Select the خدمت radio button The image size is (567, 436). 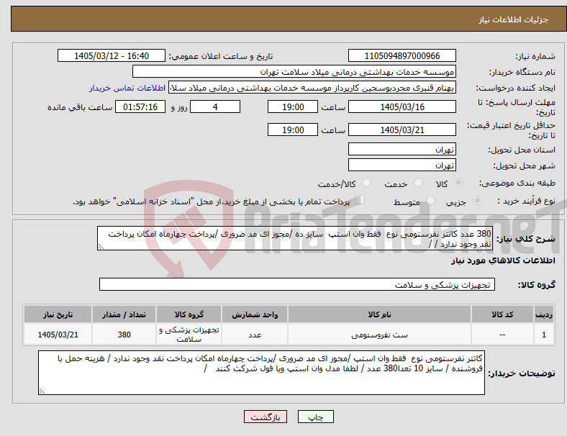pyautogui.click(x=418, y=183)
